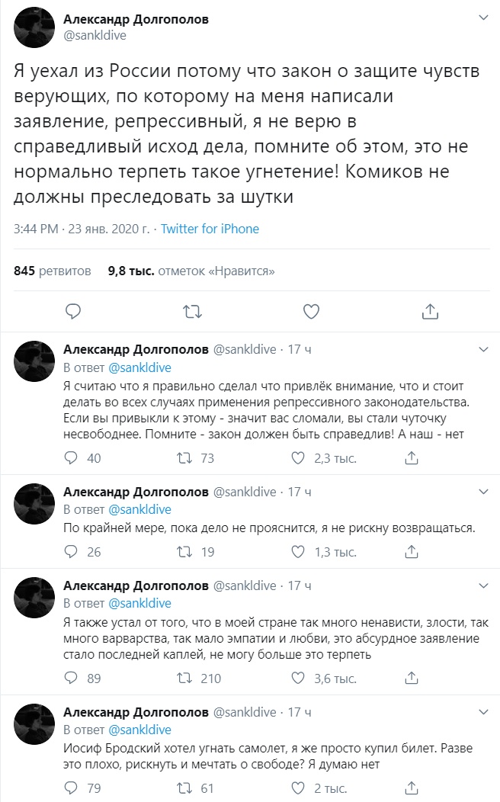
Task: Expand options chevron on the Бродский reply
Action: (482, 712)
